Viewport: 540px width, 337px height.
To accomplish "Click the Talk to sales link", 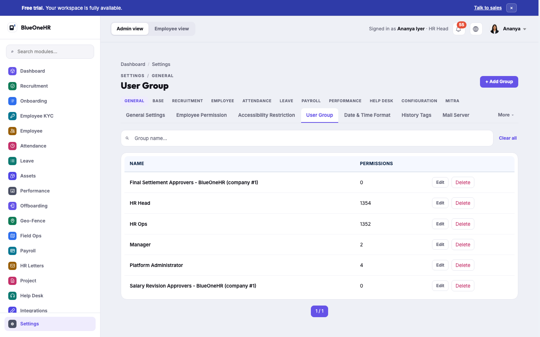I will pos(487,8).
